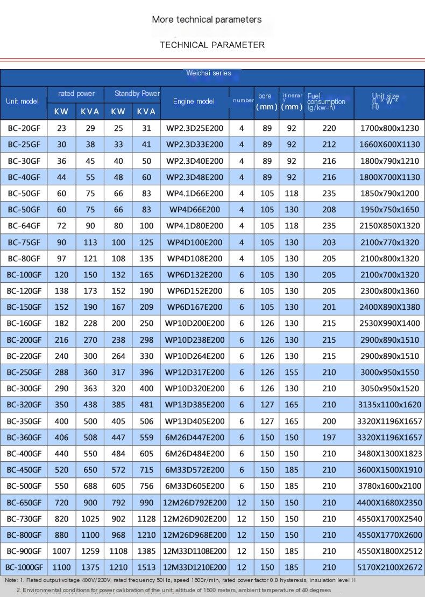
Task: Click the 'TECHNICAL PARAMETER' heading
Action: (212, 45)
